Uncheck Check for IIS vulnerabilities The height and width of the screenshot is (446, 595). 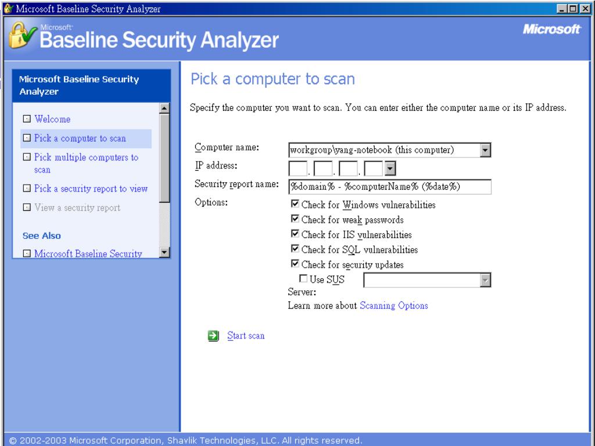[295, 234]
